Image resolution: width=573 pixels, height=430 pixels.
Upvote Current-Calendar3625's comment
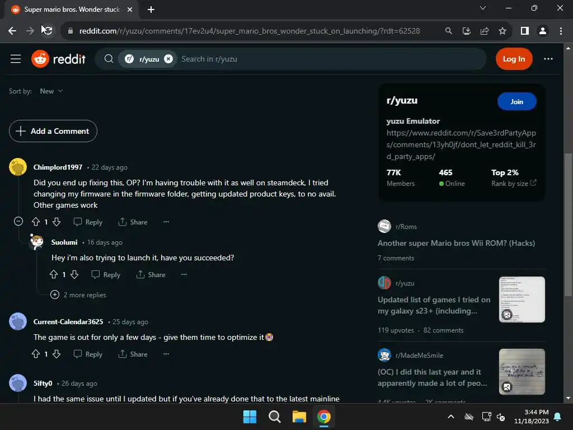point(36,354)
